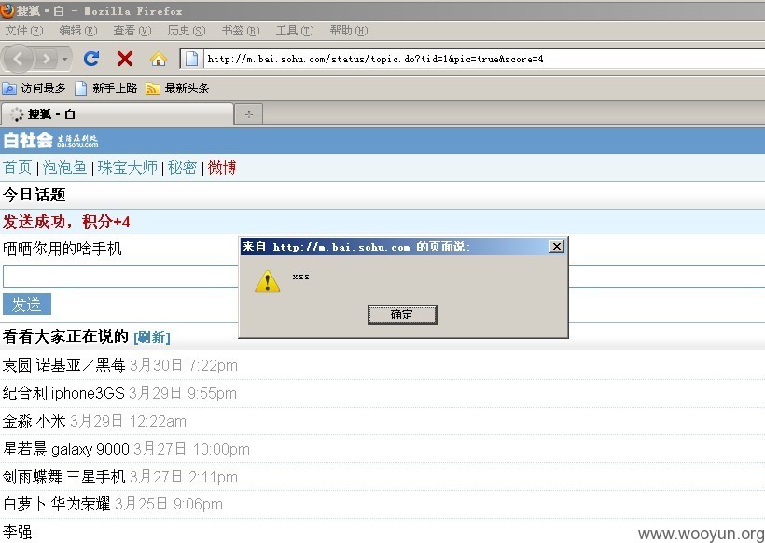Click the 发送成功，积分+4 message
The image size is (765, 543).
point(66,222)
